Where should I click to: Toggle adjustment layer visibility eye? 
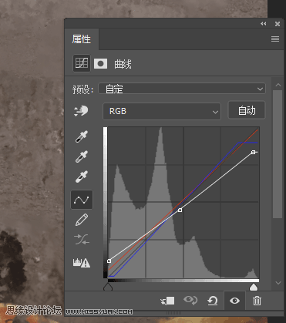point(234,301)
